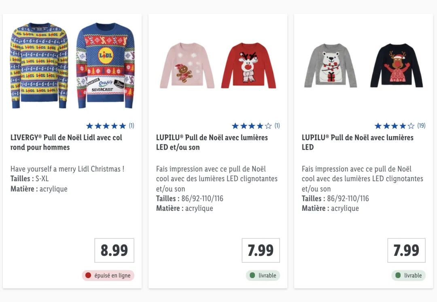Click LUPILU Pull de Noël avec lumières LED title
The height and width of the screenshot is (302, 437).
point(358,142)
